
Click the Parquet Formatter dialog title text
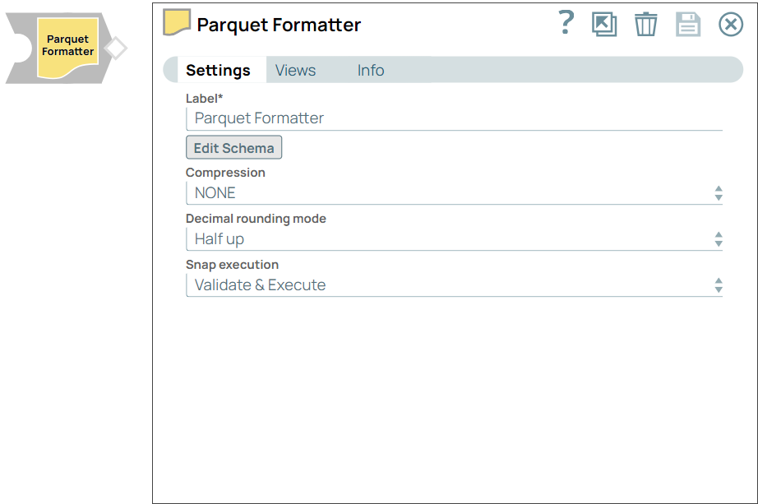pyautogui.click(x=279, y=25)
